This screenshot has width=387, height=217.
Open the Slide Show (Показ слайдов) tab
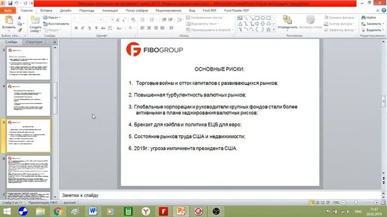[x=137, y=10]
